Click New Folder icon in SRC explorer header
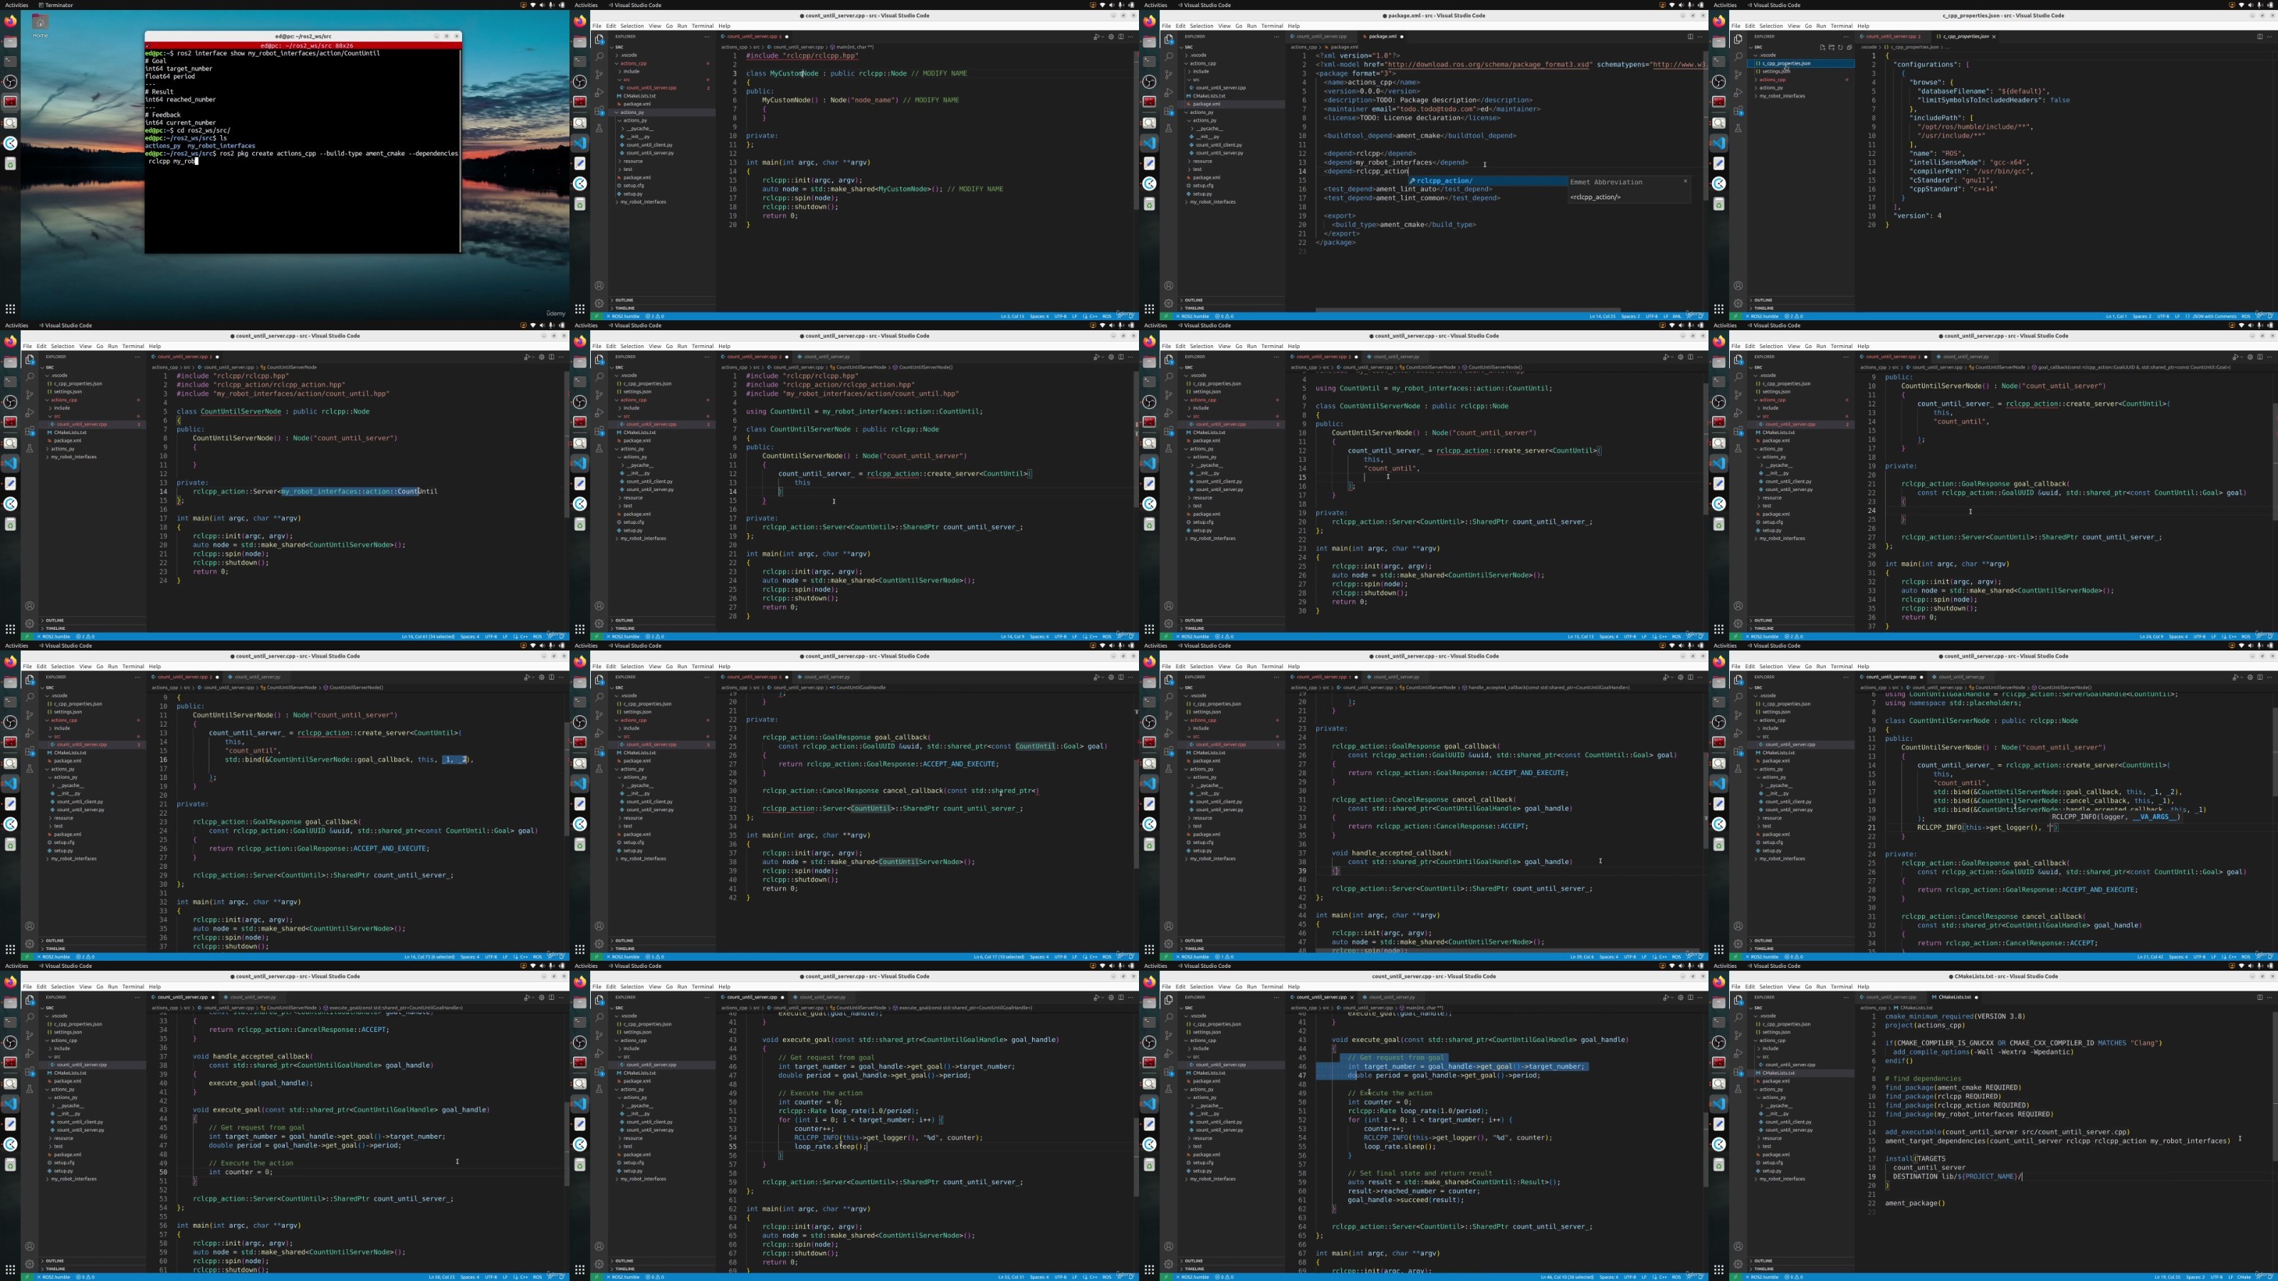Image resolution: width=2278 pixels, height=1281 pixels. [x=1832, y=48]
